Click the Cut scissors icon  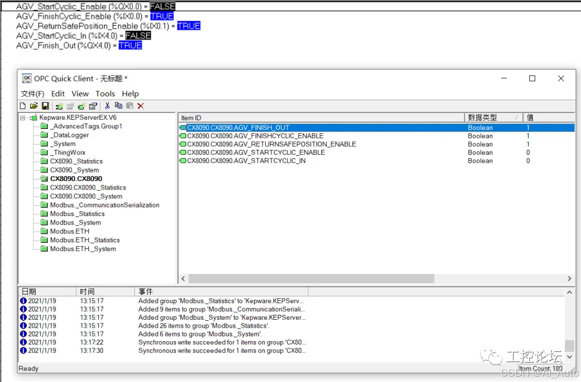coord(108,106)
